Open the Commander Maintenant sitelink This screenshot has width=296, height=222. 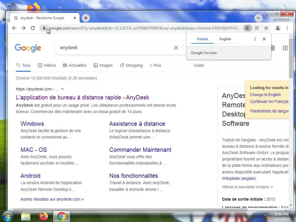click(x=140, y=150)
